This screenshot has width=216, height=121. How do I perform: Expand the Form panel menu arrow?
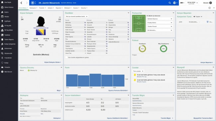pyautogui.click(x=128, y=67)
